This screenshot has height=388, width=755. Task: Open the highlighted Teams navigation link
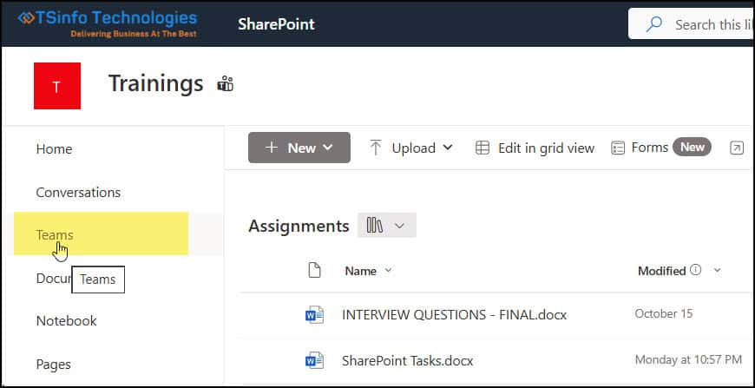pos(102,233)
